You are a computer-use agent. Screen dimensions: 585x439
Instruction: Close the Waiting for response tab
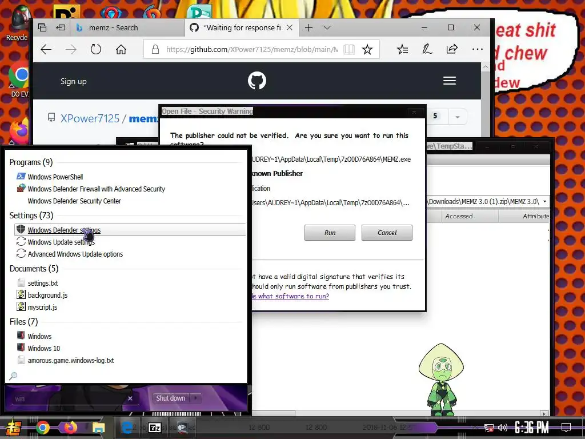point(290,27)
